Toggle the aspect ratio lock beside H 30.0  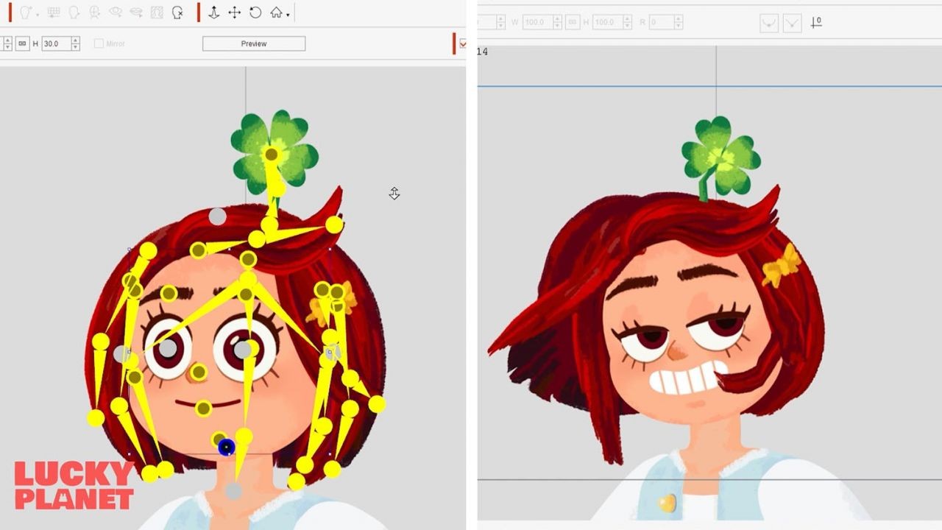tap(22, 44)
